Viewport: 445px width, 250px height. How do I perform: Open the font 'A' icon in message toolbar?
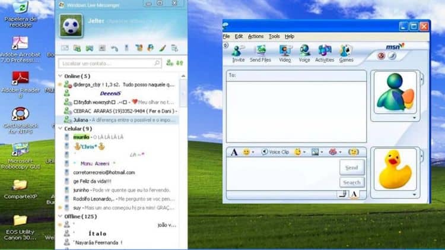[x=234, y=152]
